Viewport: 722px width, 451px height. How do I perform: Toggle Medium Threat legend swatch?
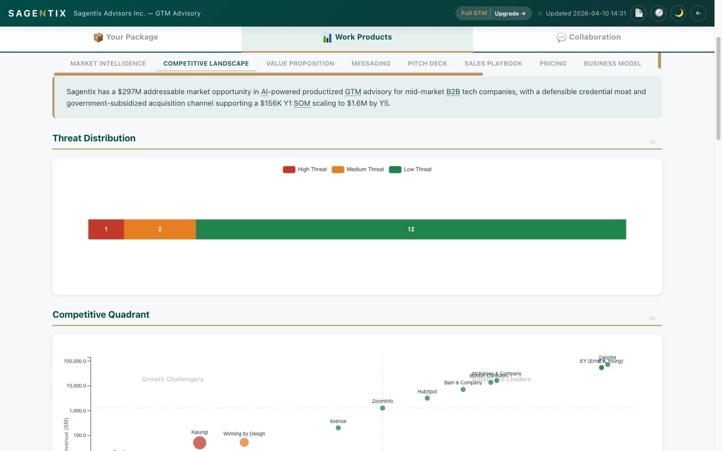[x=338, y=169]
